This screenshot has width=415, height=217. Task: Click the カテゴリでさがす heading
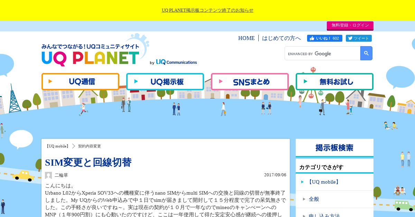[321, 167]
